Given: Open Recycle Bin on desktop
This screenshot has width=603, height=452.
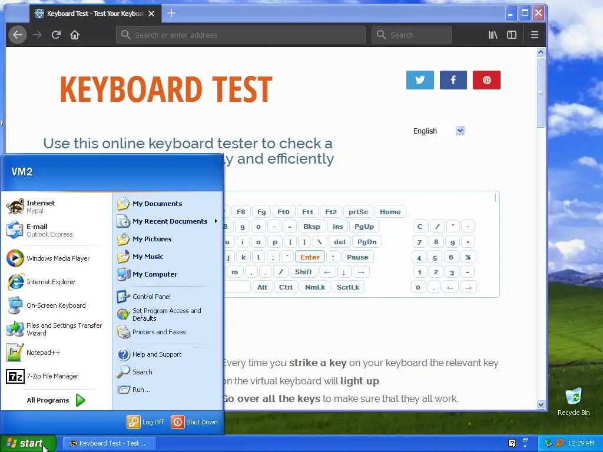Looking at the screenshot, I should point(574,401).
